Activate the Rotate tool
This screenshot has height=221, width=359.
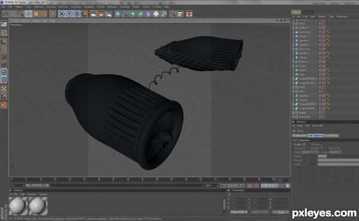44,14
